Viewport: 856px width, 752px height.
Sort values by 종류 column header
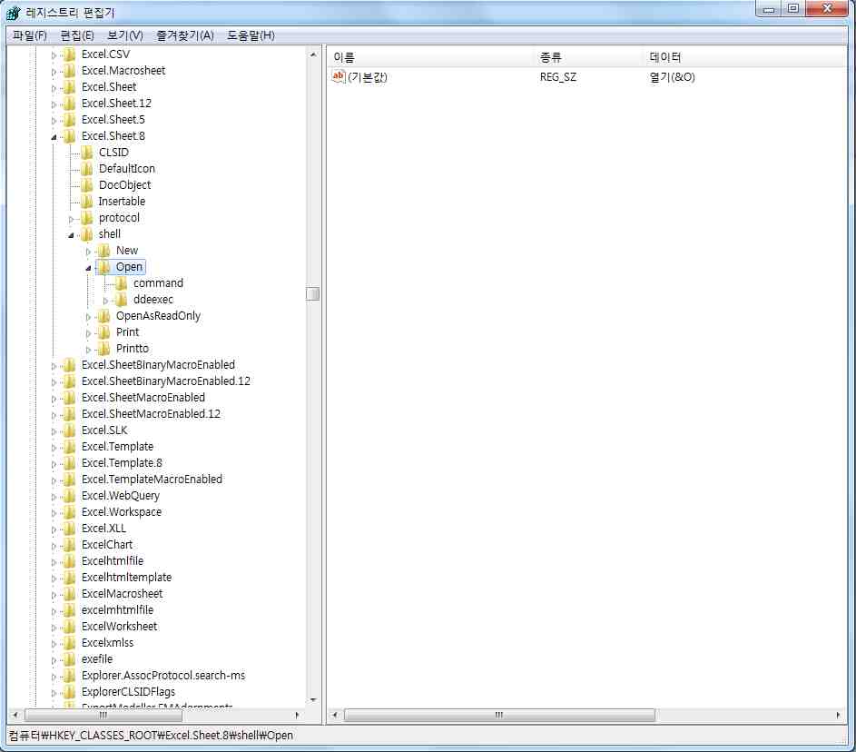coord(588,57)
